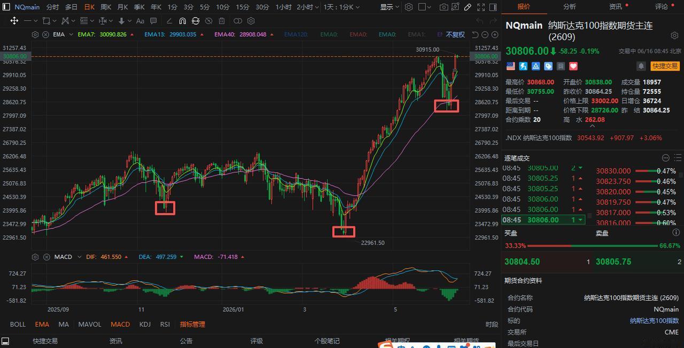The height and width of the screenshot is (348, 684).
Task: Click the eraser icon in top toolbar
Action: click(468, 7)
